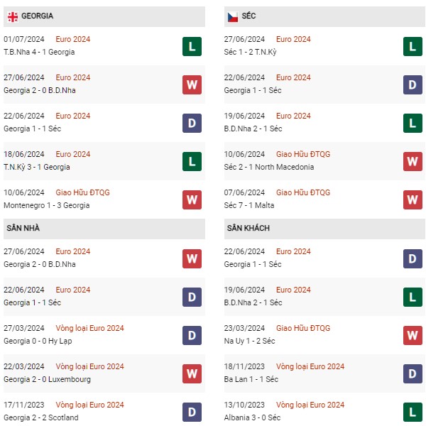Open Vòng loại Euro 2024 link dated 13/10/2023
Viewport: 426px width, 426px height.
coord(310,405)
